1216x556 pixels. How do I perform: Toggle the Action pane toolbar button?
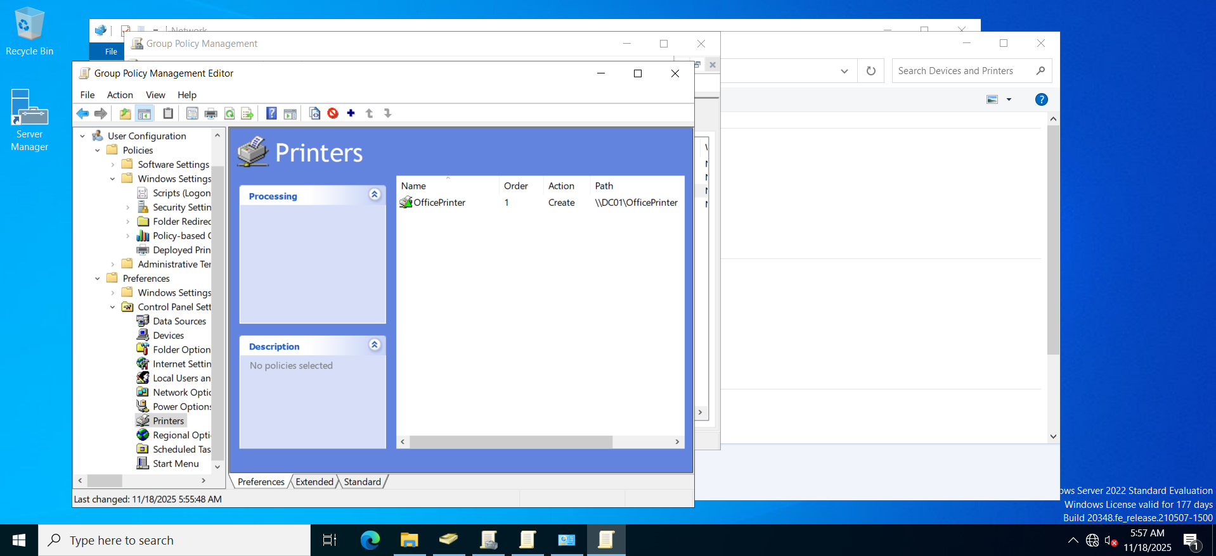tap(290, 113)
